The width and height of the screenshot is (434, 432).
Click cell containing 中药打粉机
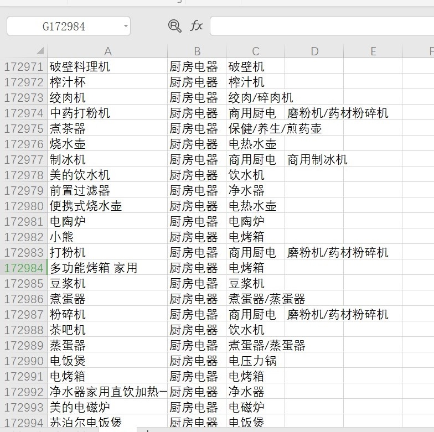107,113
